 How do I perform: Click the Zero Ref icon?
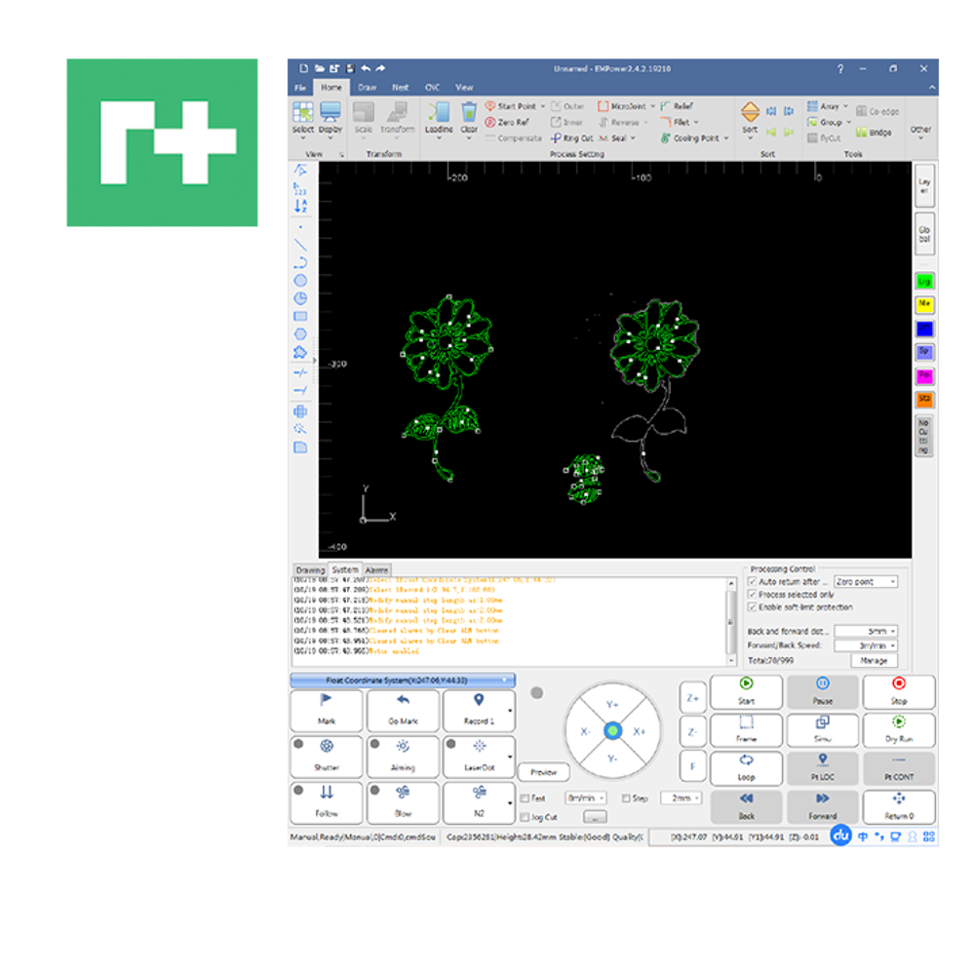[490, 123]
